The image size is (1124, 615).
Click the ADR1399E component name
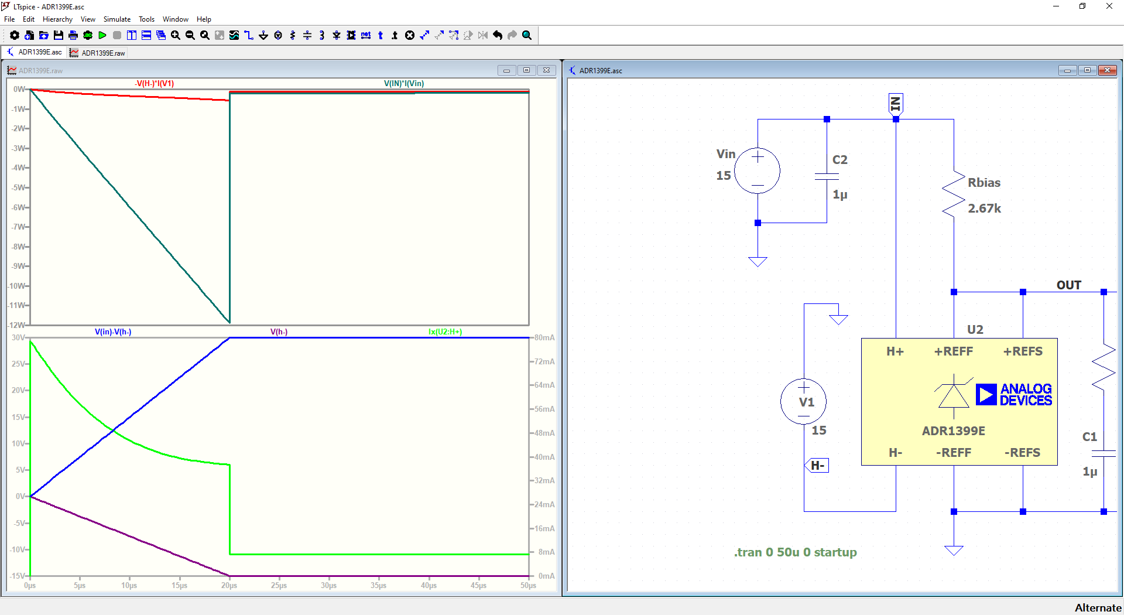[954, 431]
